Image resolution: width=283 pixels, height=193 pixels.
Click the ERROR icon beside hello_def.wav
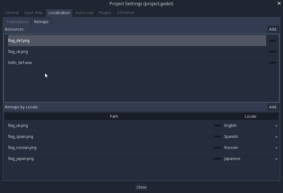pyautogui.click(x=272, y=63)
